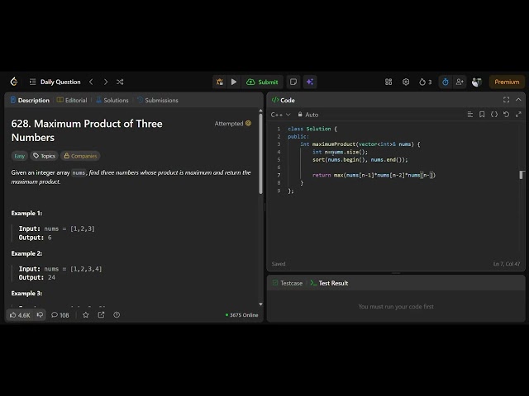Expand the Topics tag
The height and width of the screenshot is (396, 529).
point(44,156)
